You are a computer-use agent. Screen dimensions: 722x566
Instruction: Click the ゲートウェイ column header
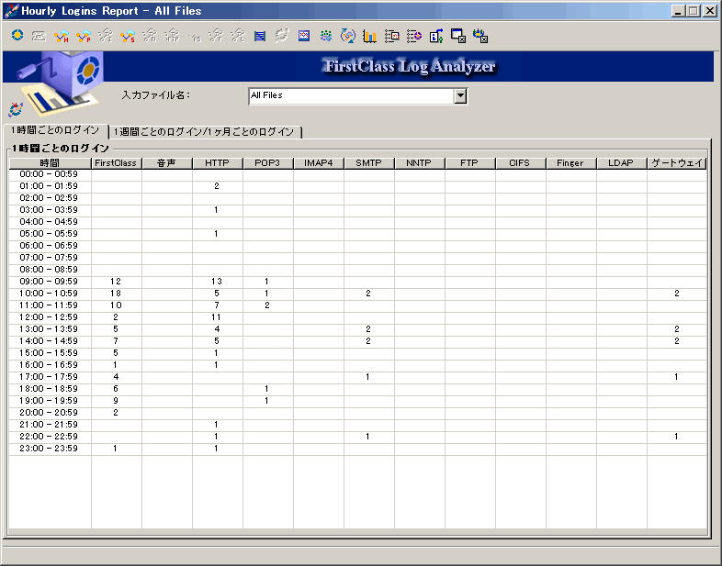(x=676, y=163)
